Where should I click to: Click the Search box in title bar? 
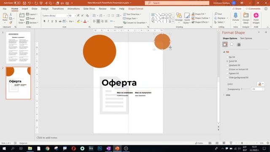(x=177, y=3)
